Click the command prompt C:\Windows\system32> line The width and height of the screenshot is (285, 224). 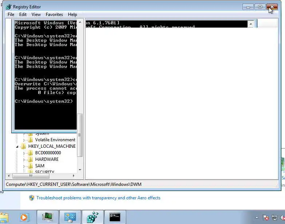click(x=44, y=101)
